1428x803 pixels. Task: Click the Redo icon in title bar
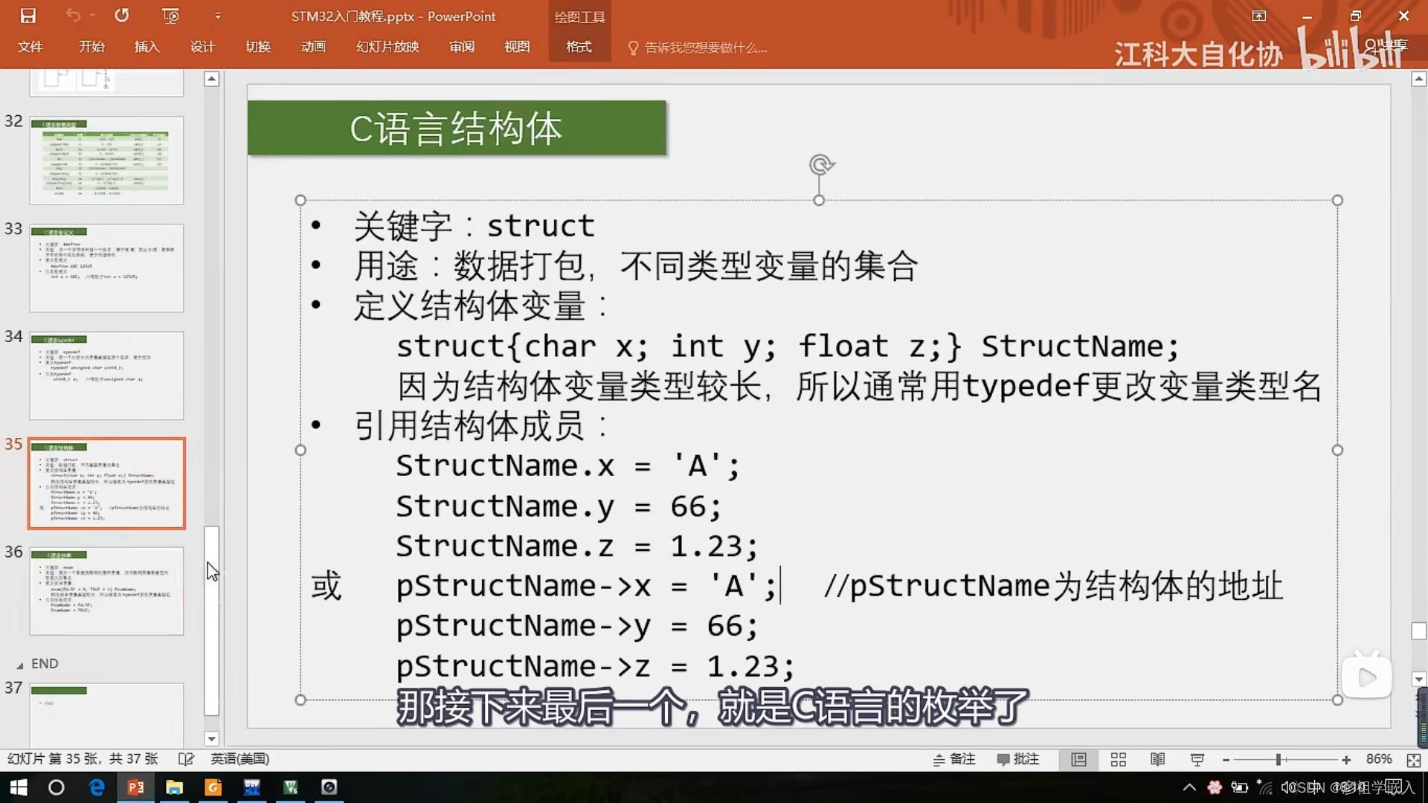pos(122,16)
